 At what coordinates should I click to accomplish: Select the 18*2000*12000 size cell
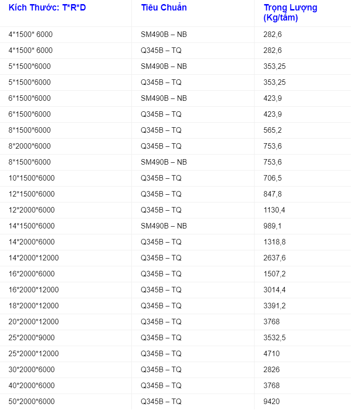[33, 306]
